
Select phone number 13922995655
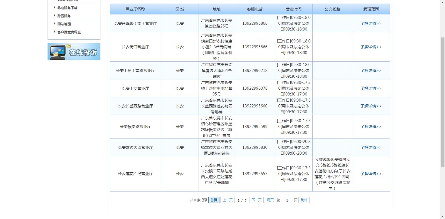click(x=255, y=174)
